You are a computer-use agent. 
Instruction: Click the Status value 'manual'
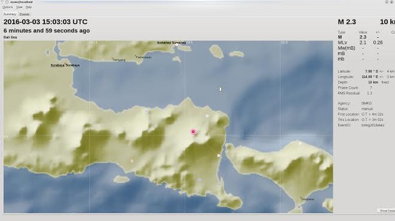[367, 109]
